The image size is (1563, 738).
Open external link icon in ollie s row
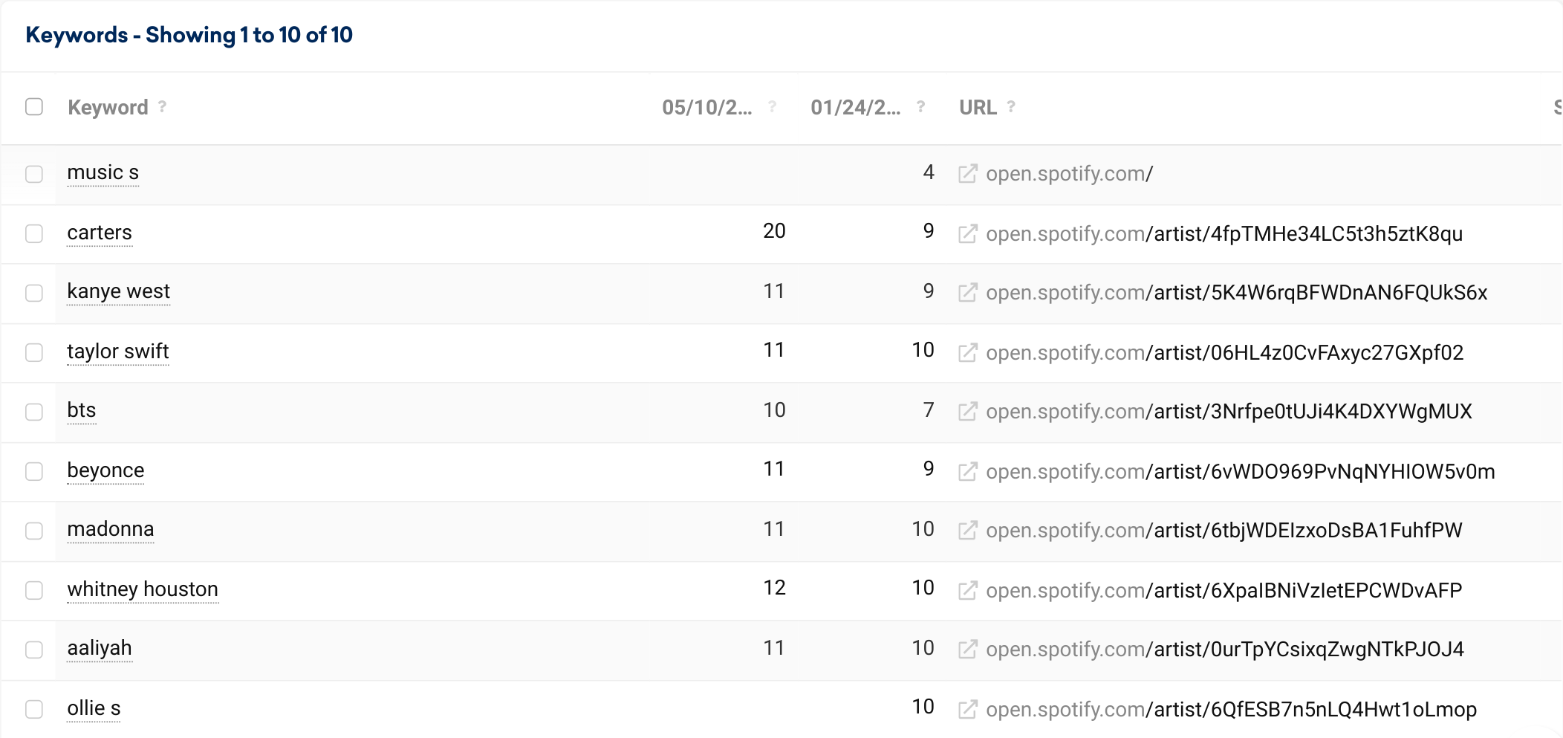(967, 710)
